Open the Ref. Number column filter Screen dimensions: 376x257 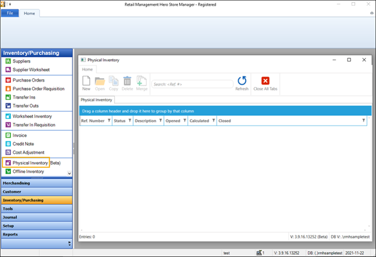pos(109,120)
